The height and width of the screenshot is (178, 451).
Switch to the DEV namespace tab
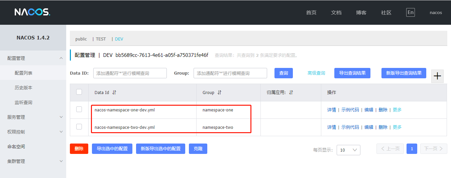coord(119,39)
